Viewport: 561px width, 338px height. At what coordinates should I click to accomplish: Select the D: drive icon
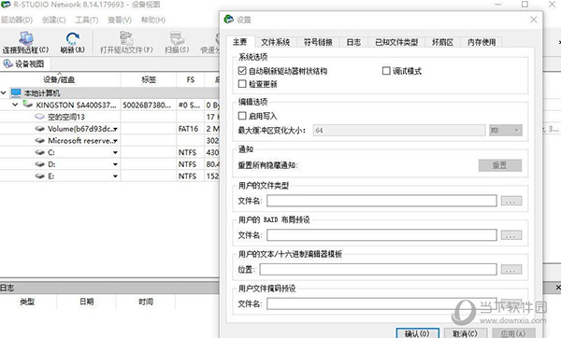tap(39, 164)
